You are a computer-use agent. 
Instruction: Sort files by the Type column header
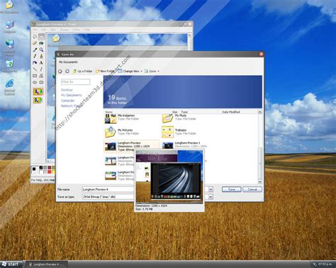(184, 112)
